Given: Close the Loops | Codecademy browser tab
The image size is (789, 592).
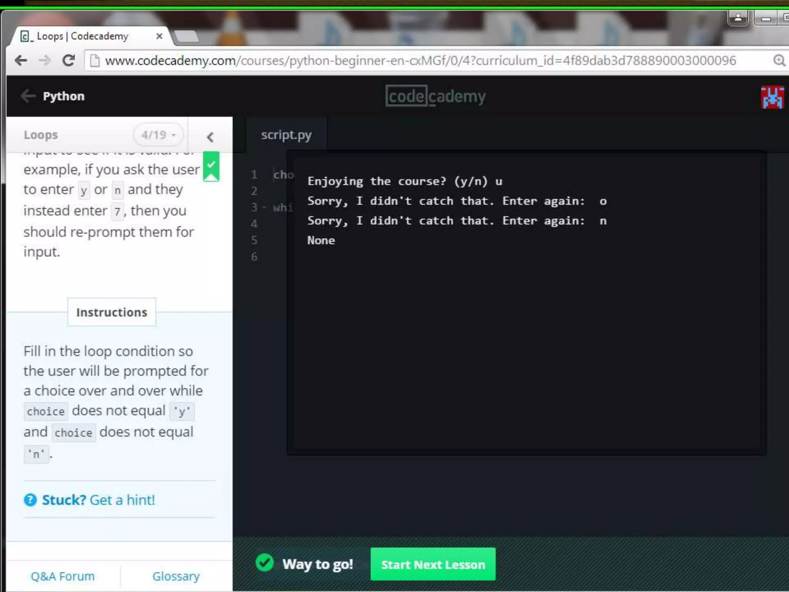Looking at the screenshot, I should coord(159,36).
